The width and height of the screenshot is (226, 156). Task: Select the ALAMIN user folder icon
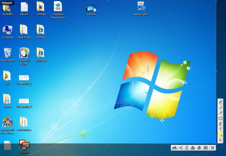pyautogui.click(x=7, y=9)
